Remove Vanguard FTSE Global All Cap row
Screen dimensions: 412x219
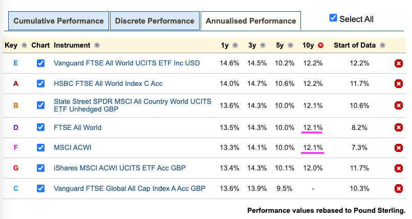[x=398, y=189]
